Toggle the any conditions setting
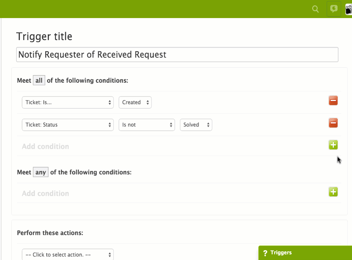 click(x=41, y=172)
